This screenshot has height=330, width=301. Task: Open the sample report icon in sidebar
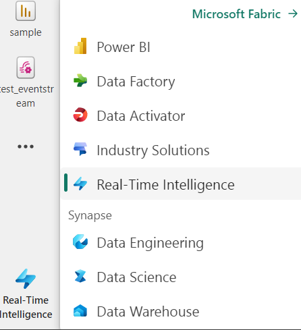coord(26,11)
